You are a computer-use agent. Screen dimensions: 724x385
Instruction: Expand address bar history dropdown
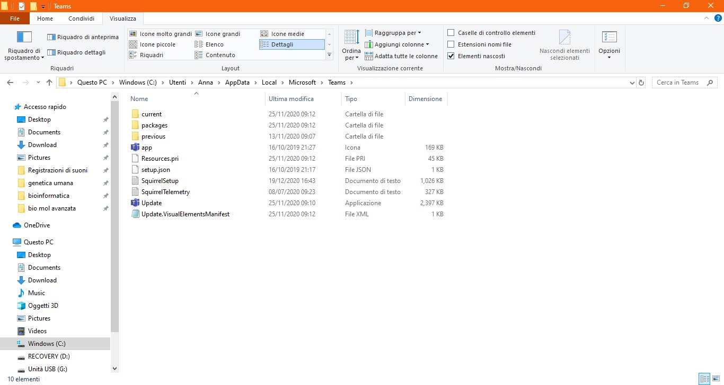click(x=631, y=83)
